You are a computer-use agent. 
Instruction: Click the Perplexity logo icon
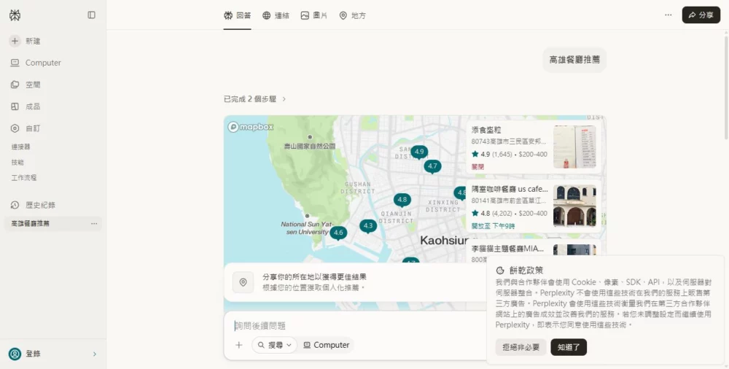coord(15,15)
